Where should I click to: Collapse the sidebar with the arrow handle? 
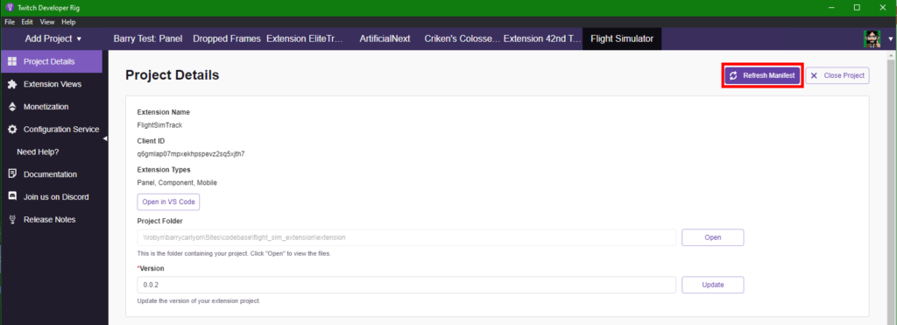click(105, 138)
